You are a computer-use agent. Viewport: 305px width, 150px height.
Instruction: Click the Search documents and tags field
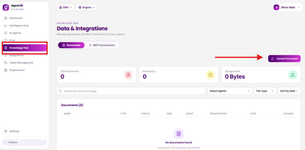[x=131, y=91]
